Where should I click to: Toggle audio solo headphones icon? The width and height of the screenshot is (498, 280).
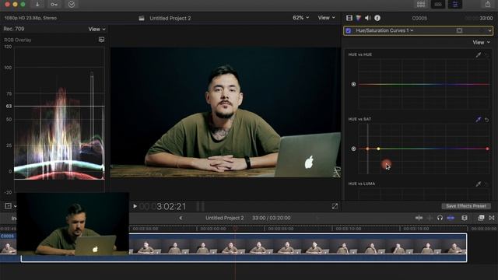(x=440, y=218)
